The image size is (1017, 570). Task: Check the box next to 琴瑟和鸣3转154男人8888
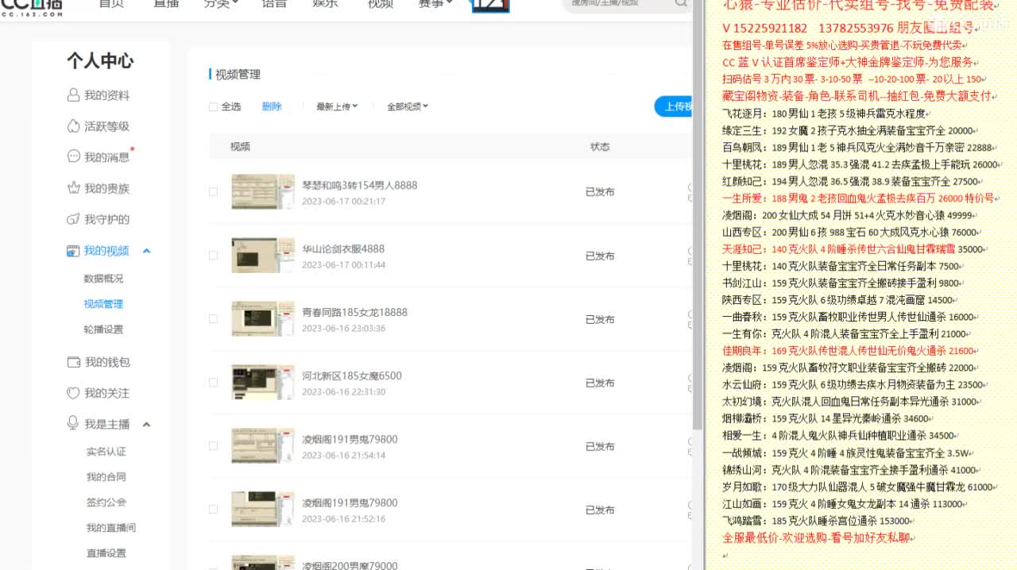coord(213,191)
